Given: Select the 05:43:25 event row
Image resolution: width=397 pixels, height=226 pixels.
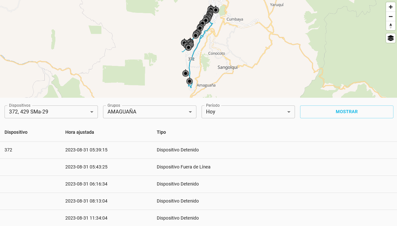Looking at the screenshot, I should pos(198,167).
